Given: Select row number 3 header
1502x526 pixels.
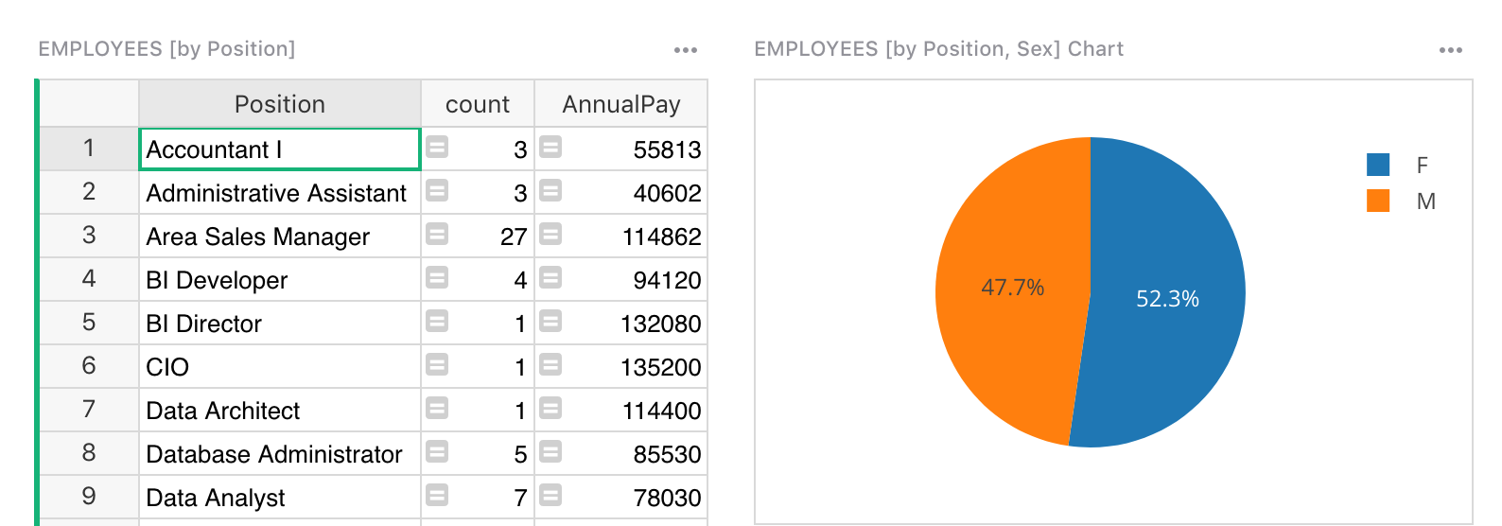Looking at the screenshot, I should (x=89, y=236).
